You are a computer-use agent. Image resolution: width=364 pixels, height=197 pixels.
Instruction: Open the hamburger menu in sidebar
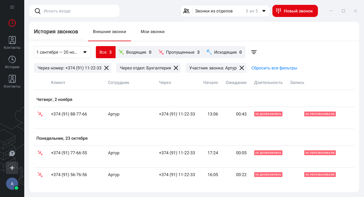pos(12,7)
